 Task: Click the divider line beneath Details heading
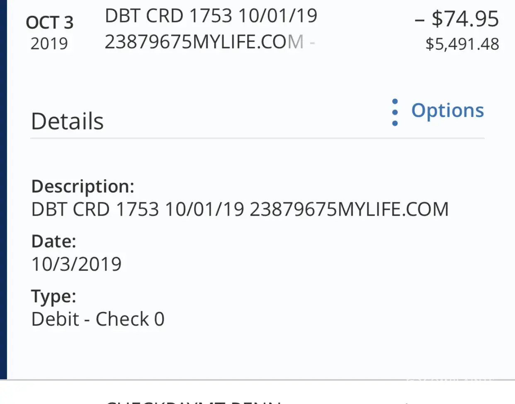(257, 138)
